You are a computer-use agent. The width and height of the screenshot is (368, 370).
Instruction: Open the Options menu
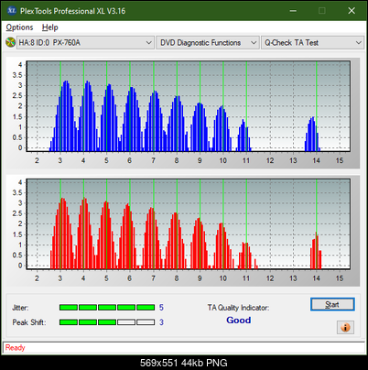tap(19, 27)
